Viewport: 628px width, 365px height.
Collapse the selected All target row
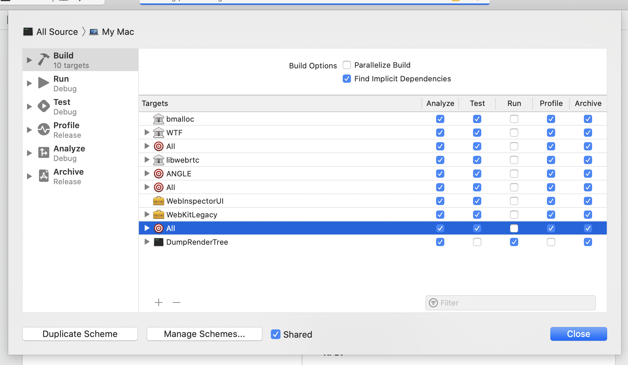[x=147, y=228]
